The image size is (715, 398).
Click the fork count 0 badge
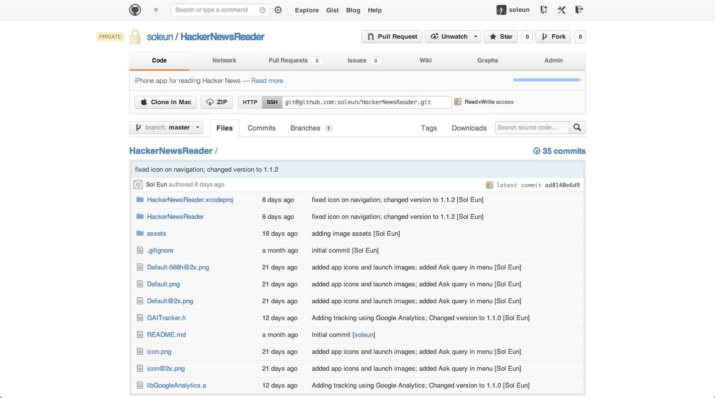pos(580,37)
